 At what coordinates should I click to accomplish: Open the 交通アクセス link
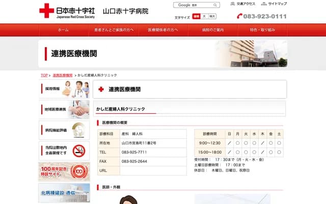tap(246, 4)
